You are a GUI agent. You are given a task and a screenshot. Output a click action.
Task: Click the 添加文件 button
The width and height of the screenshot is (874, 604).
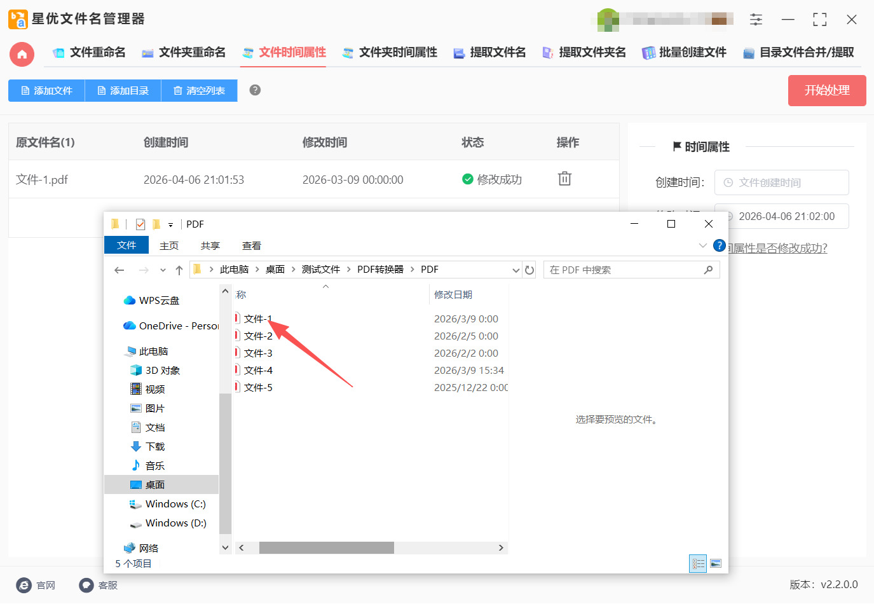pos(46,91)
